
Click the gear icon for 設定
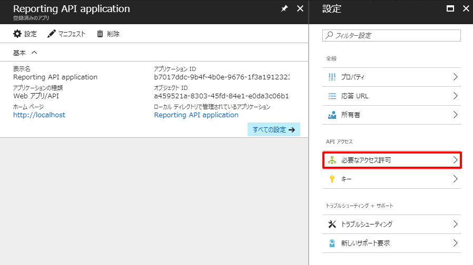pyautogui.click(x=17, y=34)
